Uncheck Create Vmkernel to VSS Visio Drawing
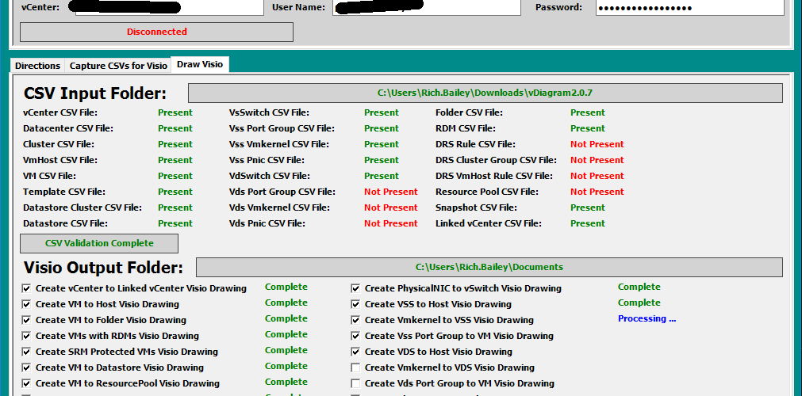Image resolution: width=802 pixels, height=396 pixels. click(x=356, y=320)
